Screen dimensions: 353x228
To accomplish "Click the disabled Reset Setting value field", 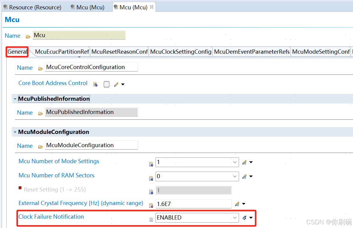I will [x=194, y=190].
